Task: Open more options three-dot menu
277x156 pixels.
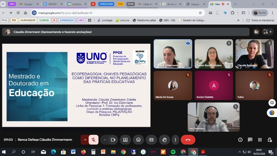Action: (174, 140)
